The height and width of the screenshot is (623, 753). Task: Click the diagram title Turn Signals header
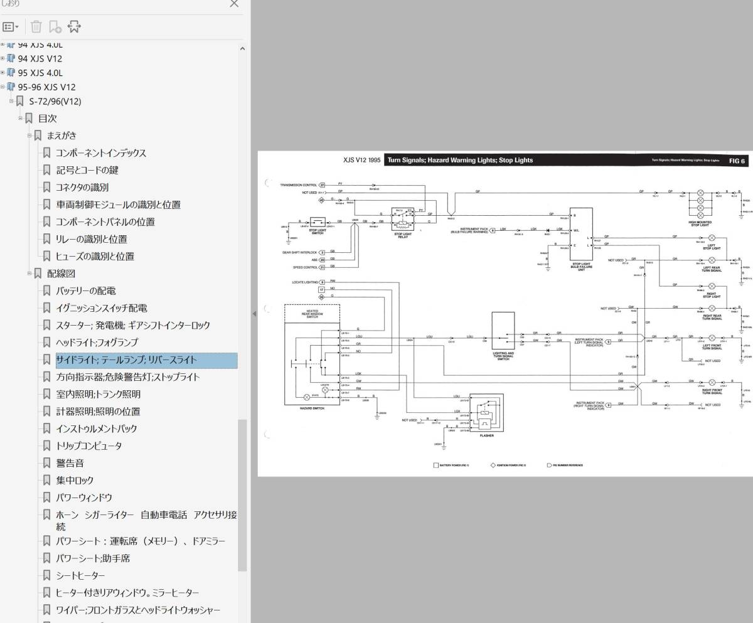[460, 160]
